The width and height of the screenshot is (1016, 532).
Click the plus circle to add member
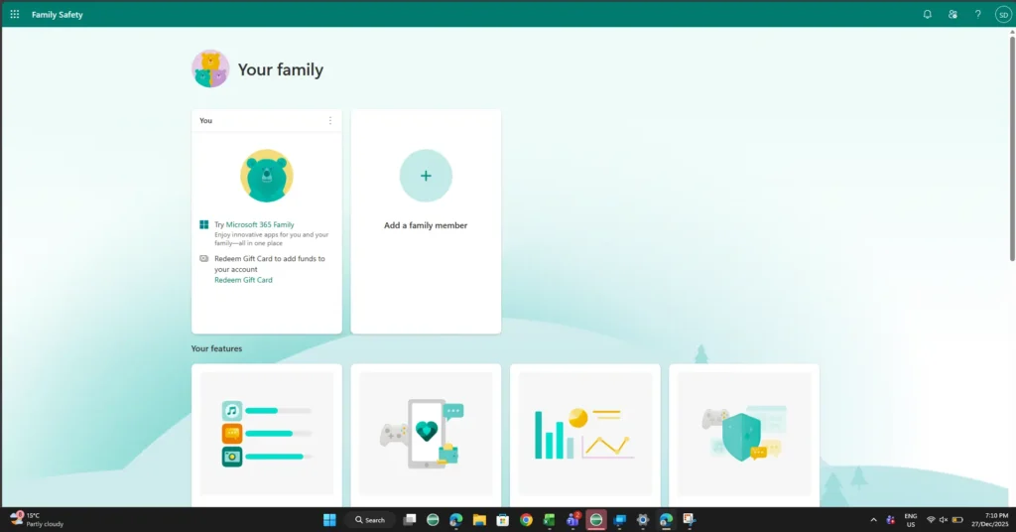pyautogui.click(x=426, y=176)
